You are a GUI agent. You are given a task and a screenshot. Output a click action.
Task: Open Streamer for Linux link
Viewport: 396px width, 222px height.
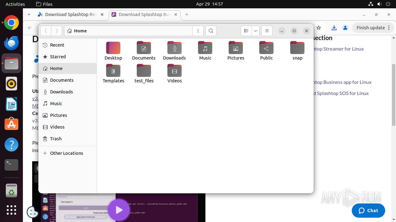tap(339, 49)
